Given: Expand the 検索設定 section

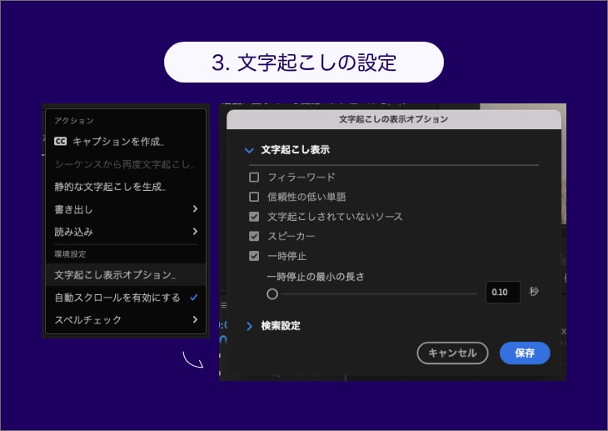Looking at the screenshot, I should (x=248, y=326).
